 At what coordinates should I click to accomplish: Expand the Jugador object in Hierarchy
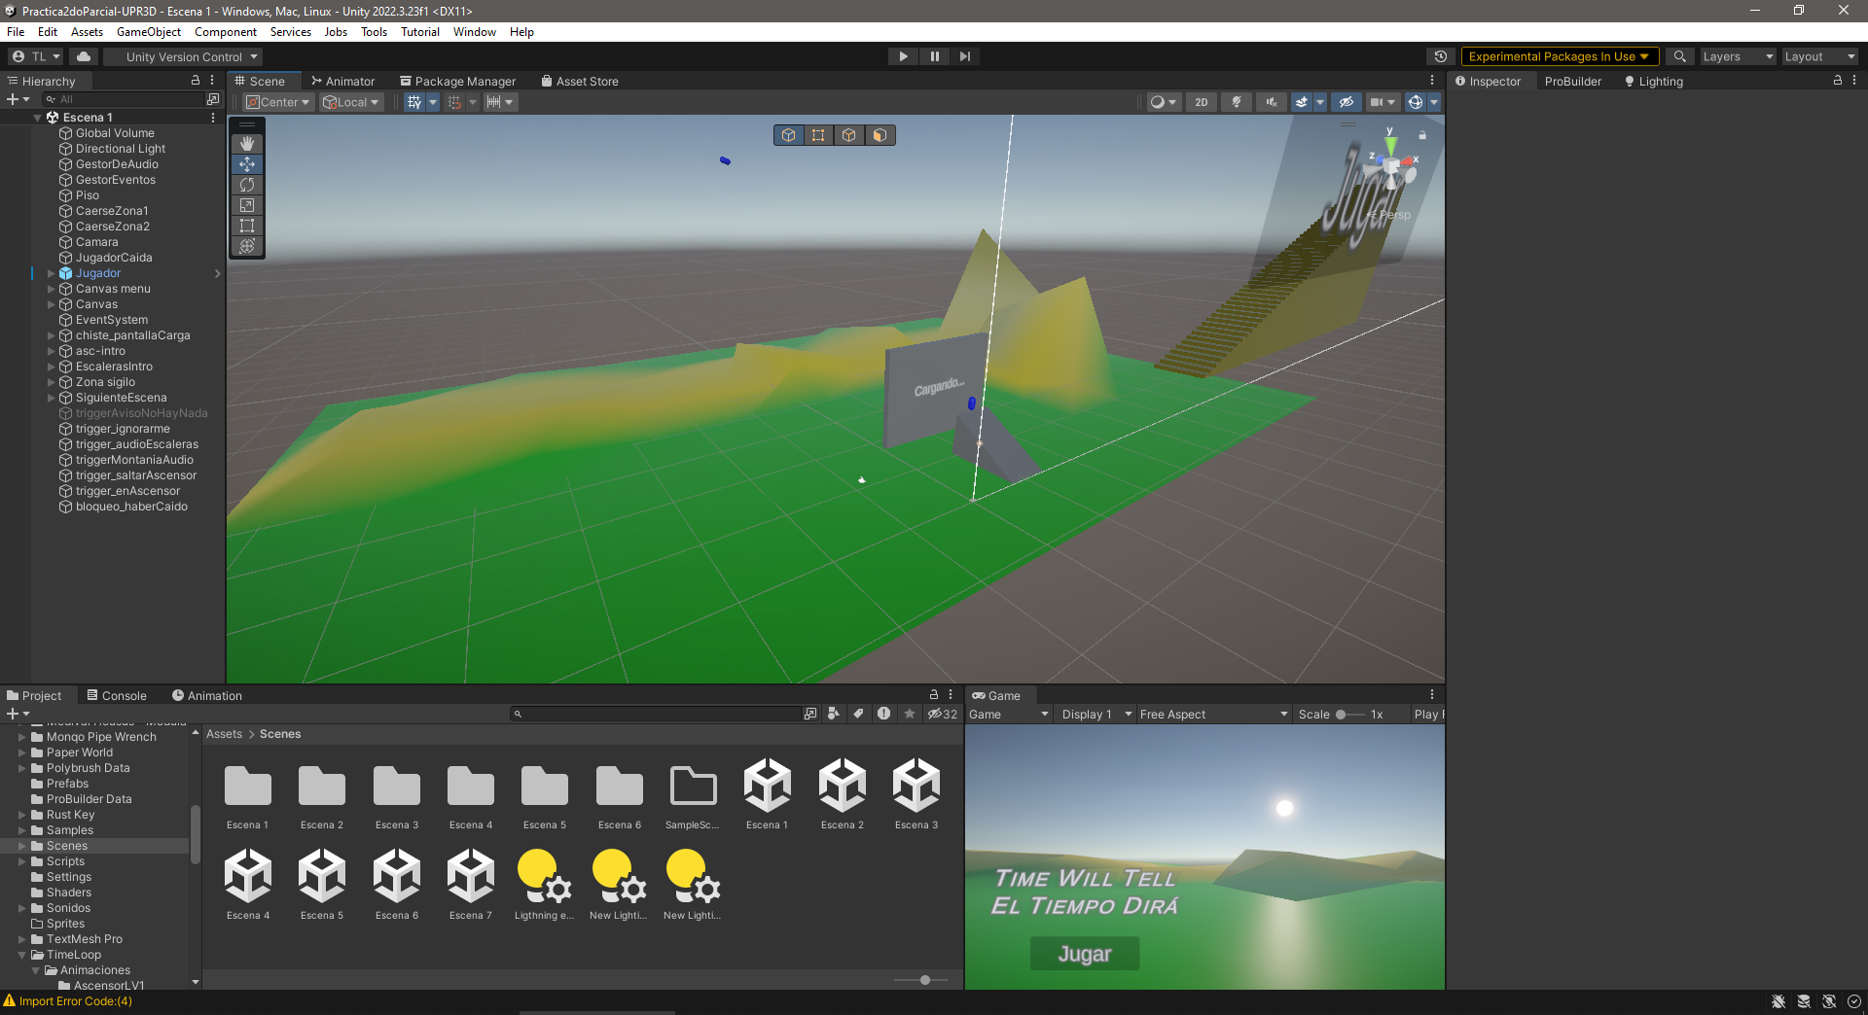coord(51,273)
